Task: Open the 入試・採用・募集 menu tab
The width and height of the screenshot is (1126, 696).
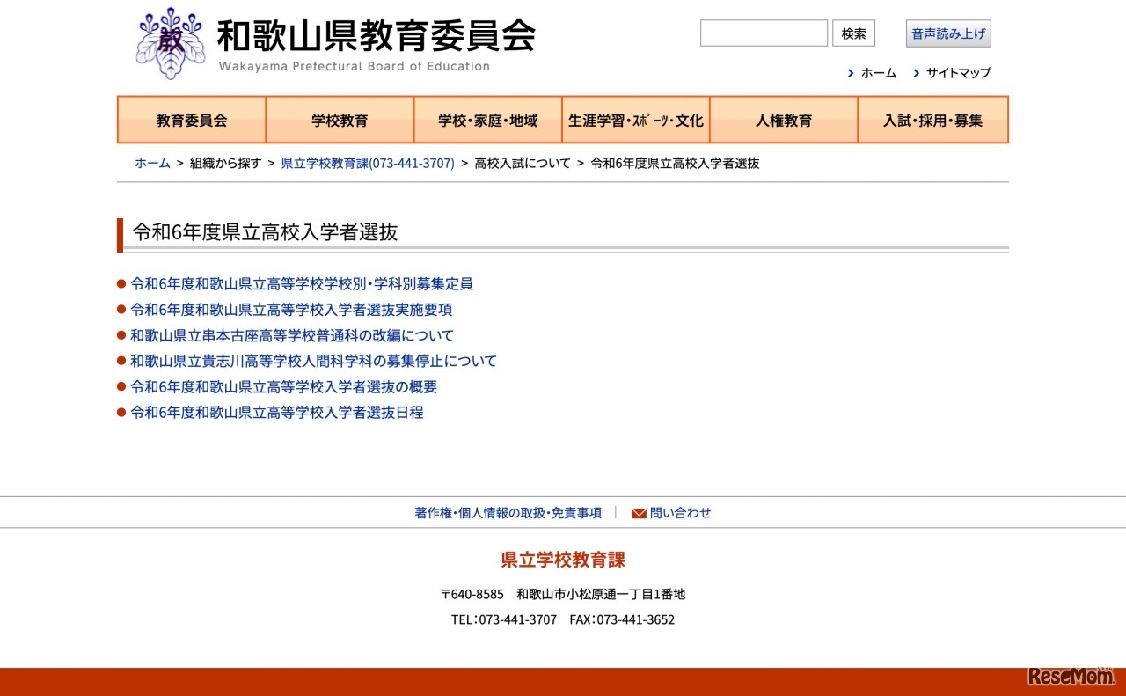Action: point(932,120)
